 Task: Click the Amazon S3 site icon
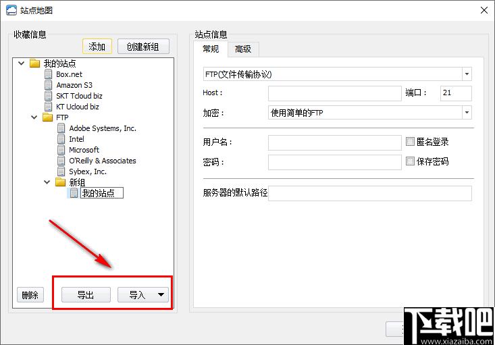pos(48,85)
